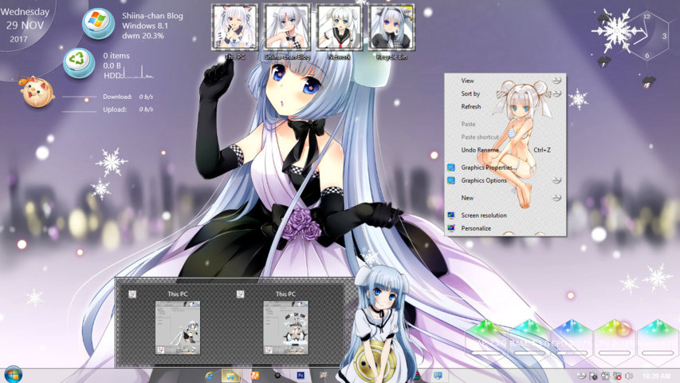The width and height of the screenshot is (680, 383).
Task: Click the Windows logo orb widget
Action: [x=98, y=23]
